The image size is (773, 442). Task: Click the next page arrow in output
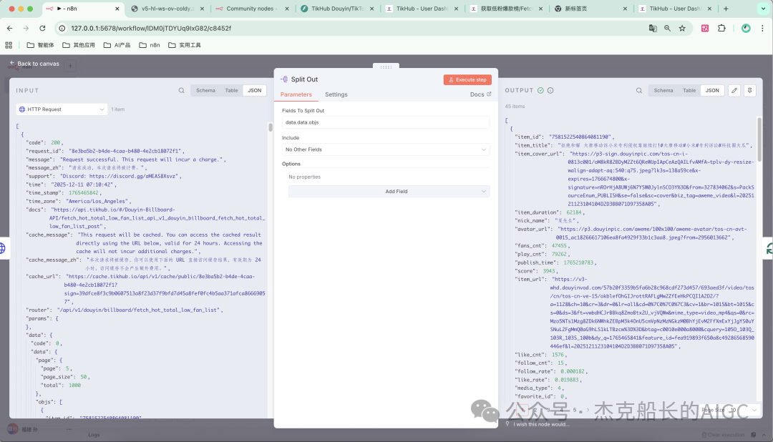coord(587,410)
